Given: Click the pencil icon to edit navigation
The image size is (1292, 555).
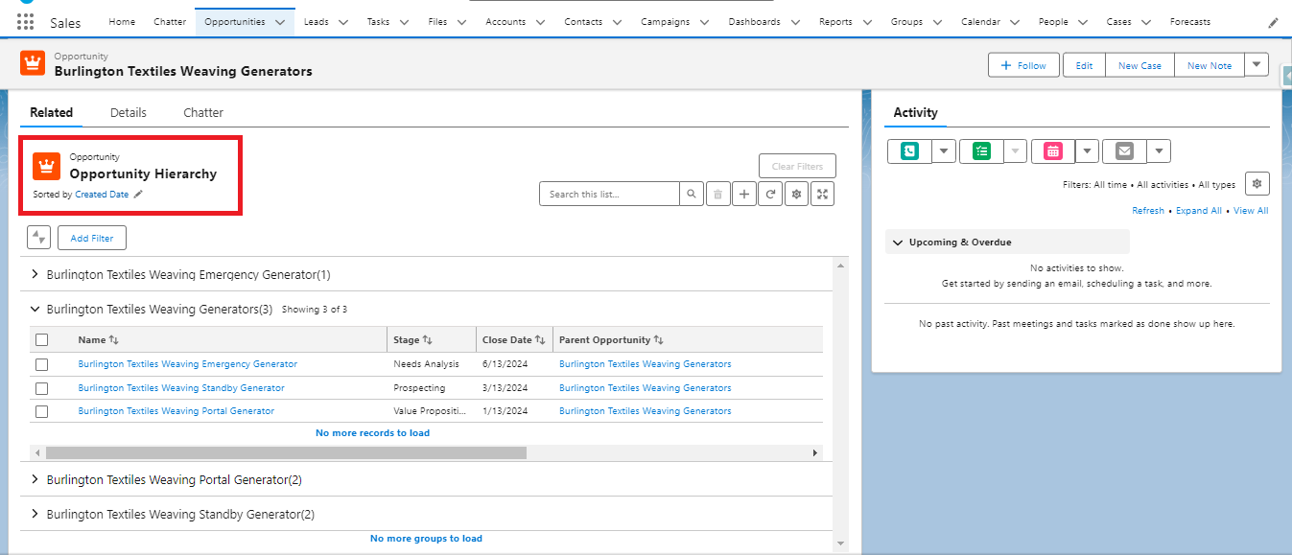Looking at the screenshot, I should point(1273,22).
